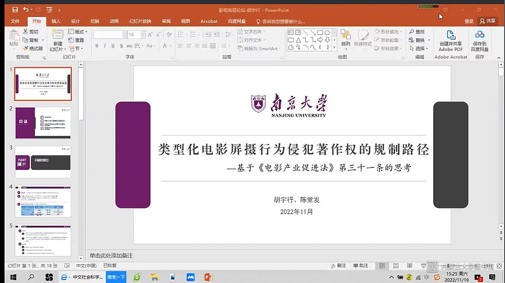This screenshot has width=505, height=283.
Task: Click the Undo arrow icon
Action: pyautogui.click(x=26, y=10)
